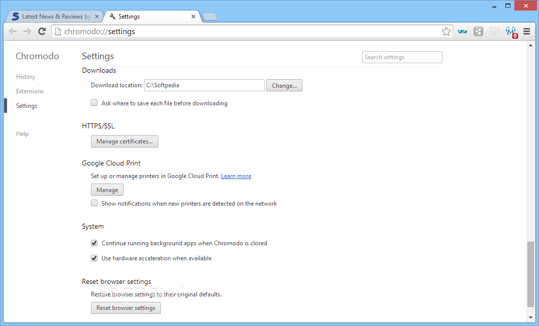Bookmark this page with the star icon
The height and width of the screenshot is (326, 539).
tap(446, 32)
